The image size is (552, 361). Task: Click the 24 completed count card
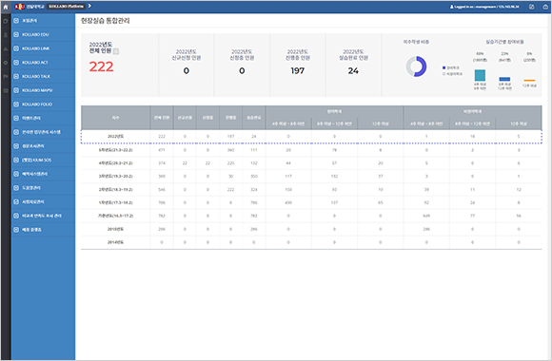click(353, 65)
